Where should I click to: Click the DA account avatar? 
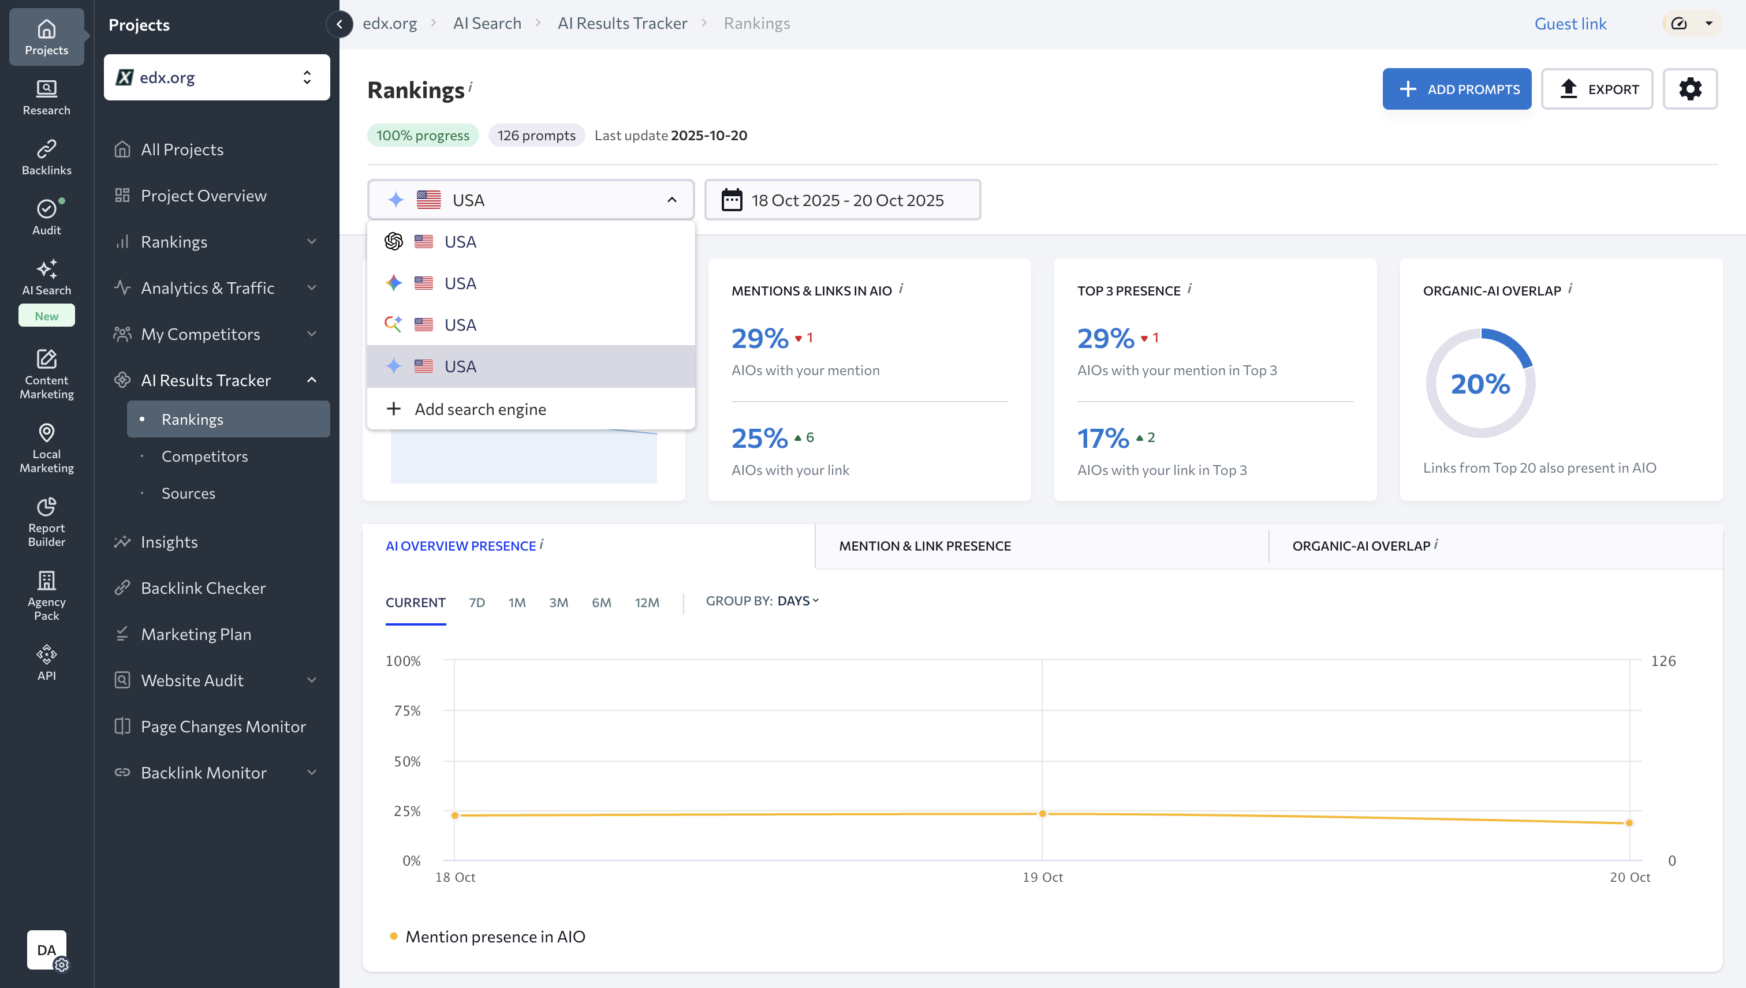click(x=46, y=949)
